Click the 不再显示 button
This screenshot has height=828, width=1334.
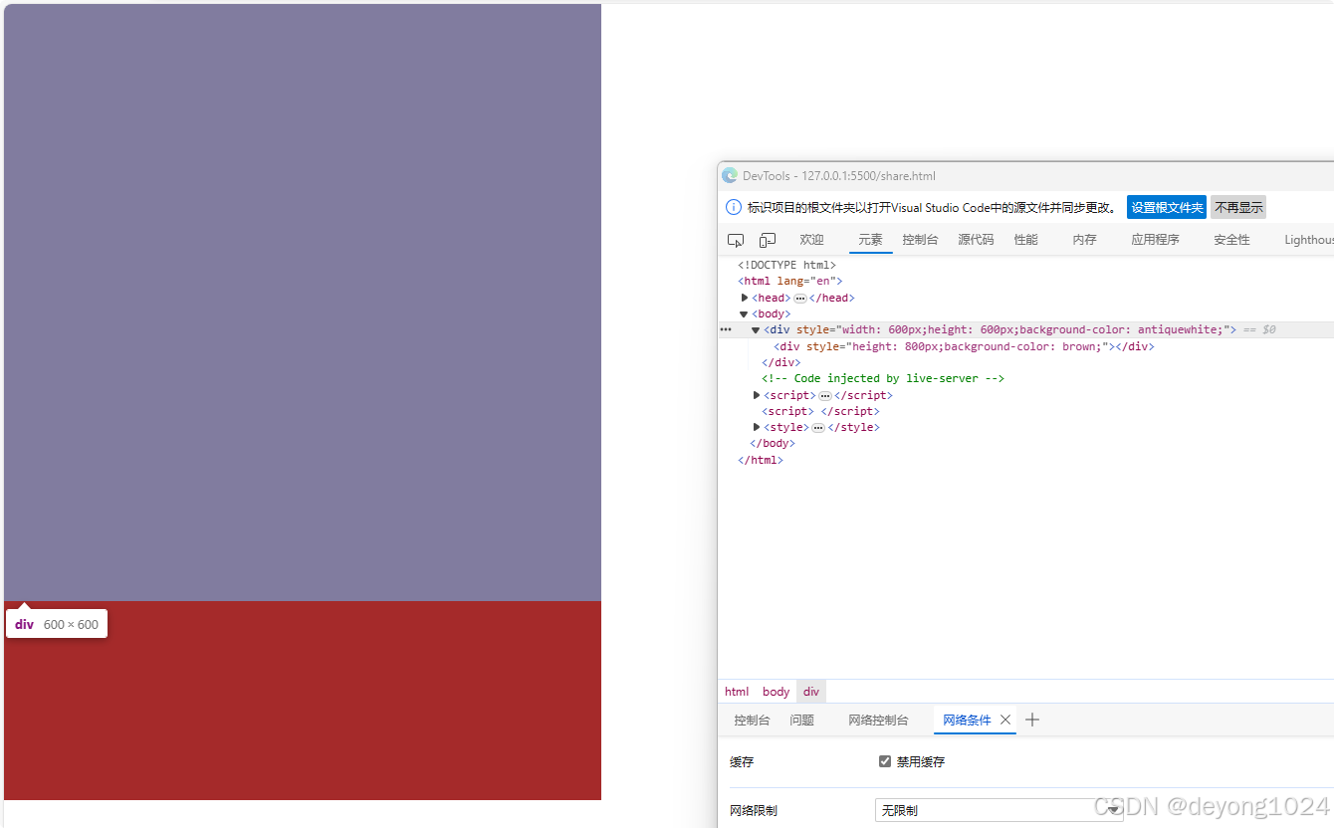(1238, 207)
